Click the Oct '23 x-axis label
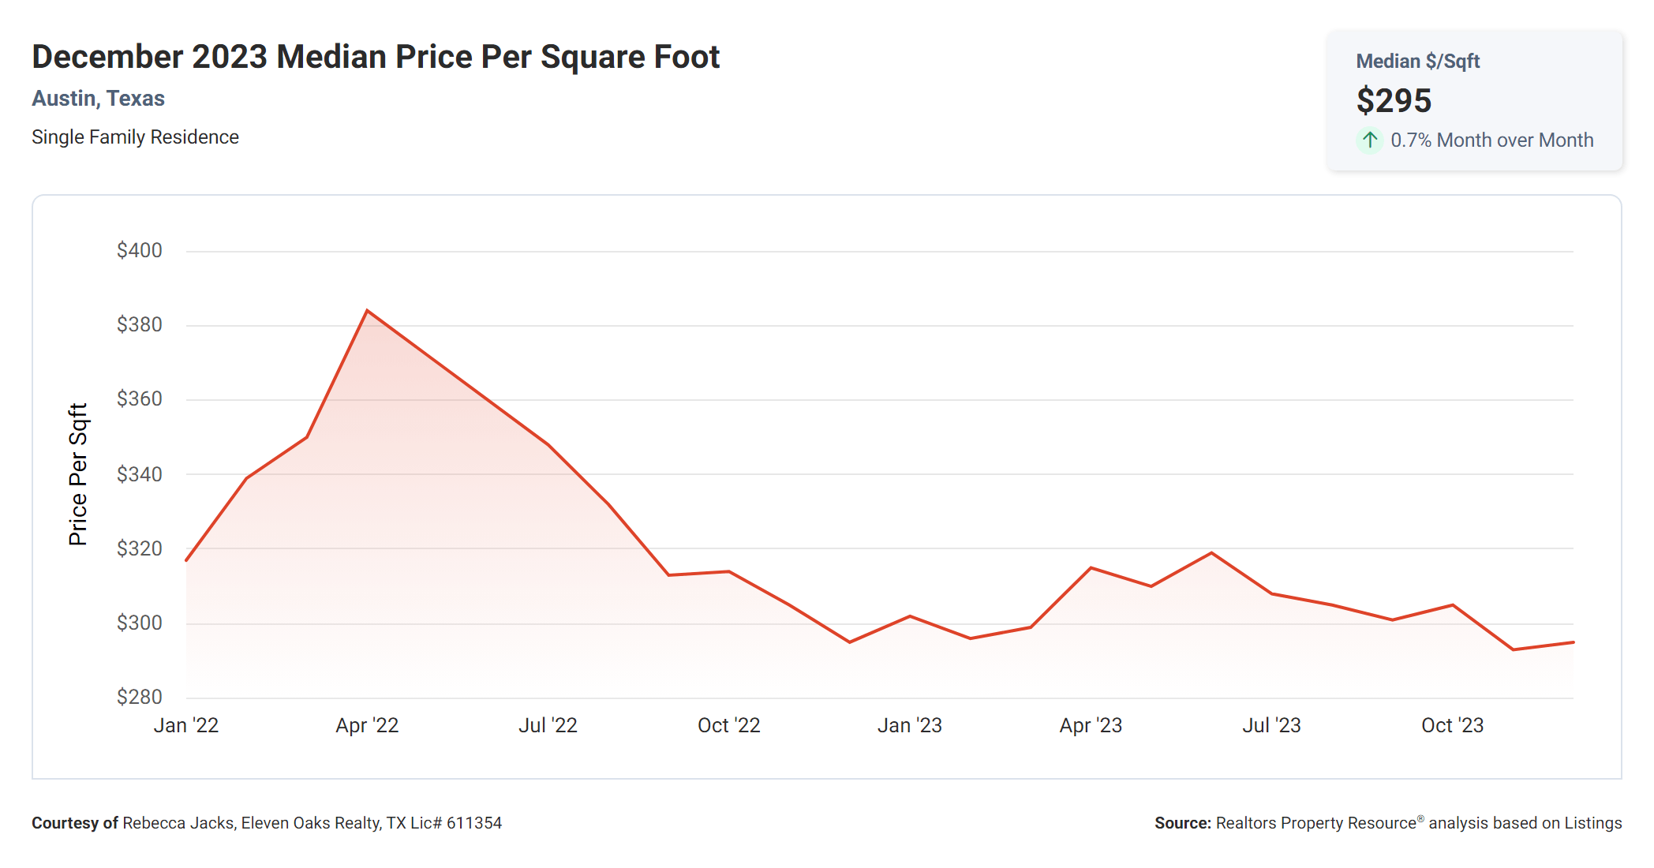Viewport: 1654px width, 868px height. click(1452, 725)
